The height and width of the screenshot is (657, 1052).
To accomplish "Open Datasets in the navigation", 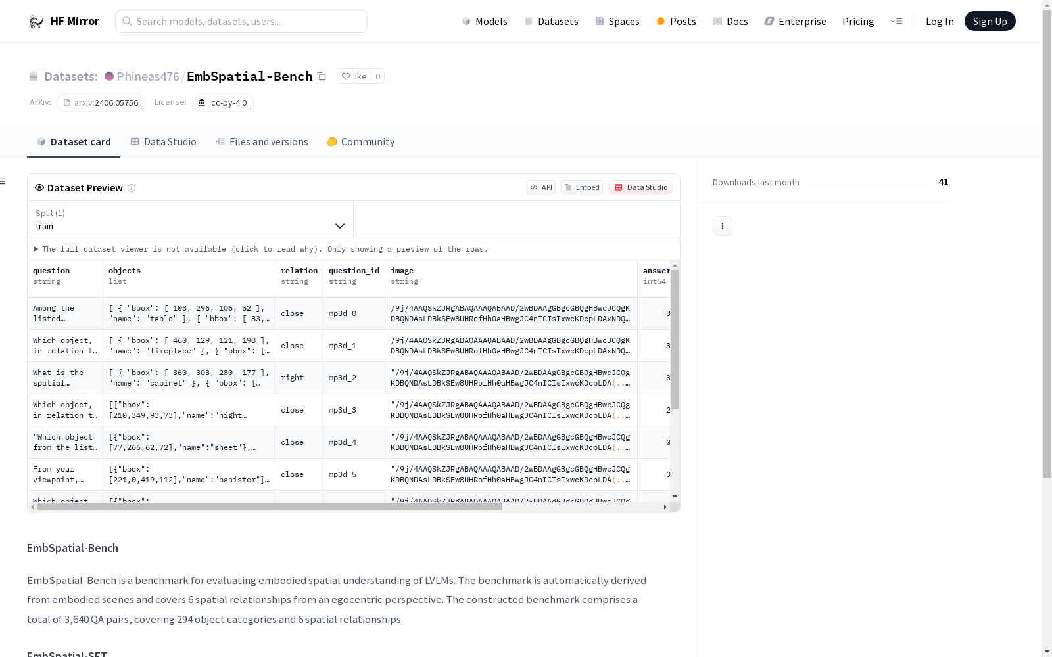I will (x=551, y=21).
